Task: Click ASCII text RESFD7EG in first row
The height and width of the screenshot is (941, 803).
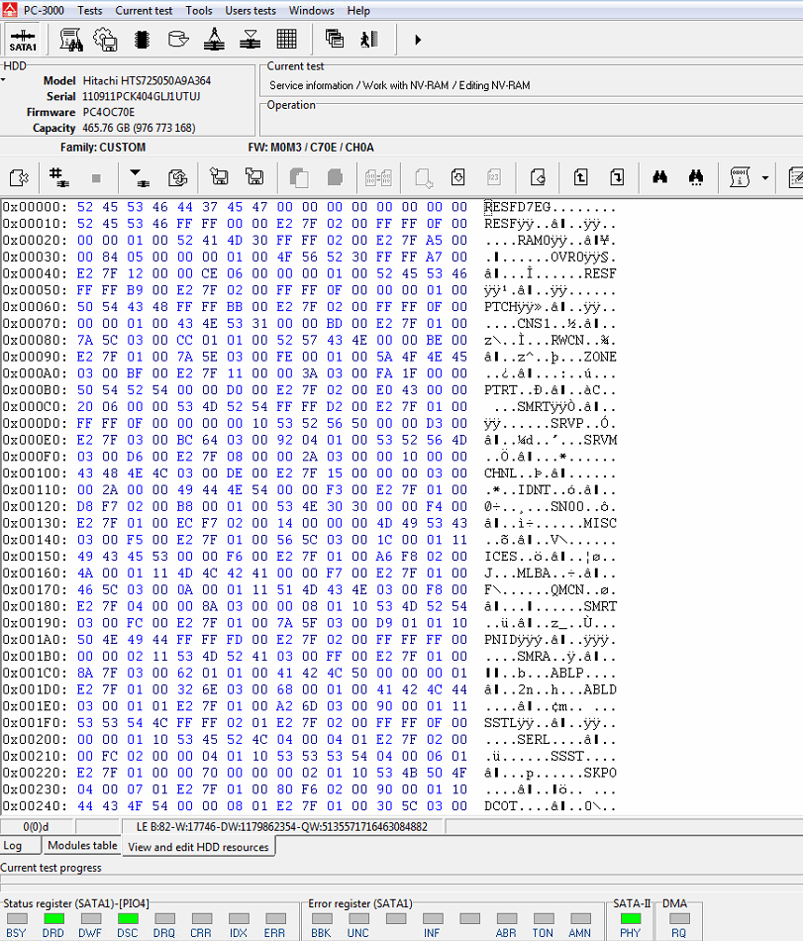Action: point(517,207)
